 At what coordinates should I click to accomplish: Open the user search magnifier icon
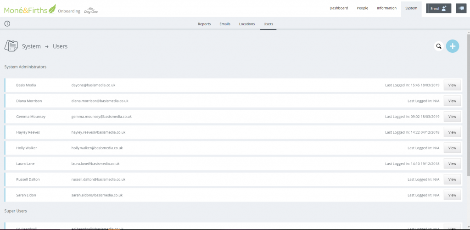(439, 46)
